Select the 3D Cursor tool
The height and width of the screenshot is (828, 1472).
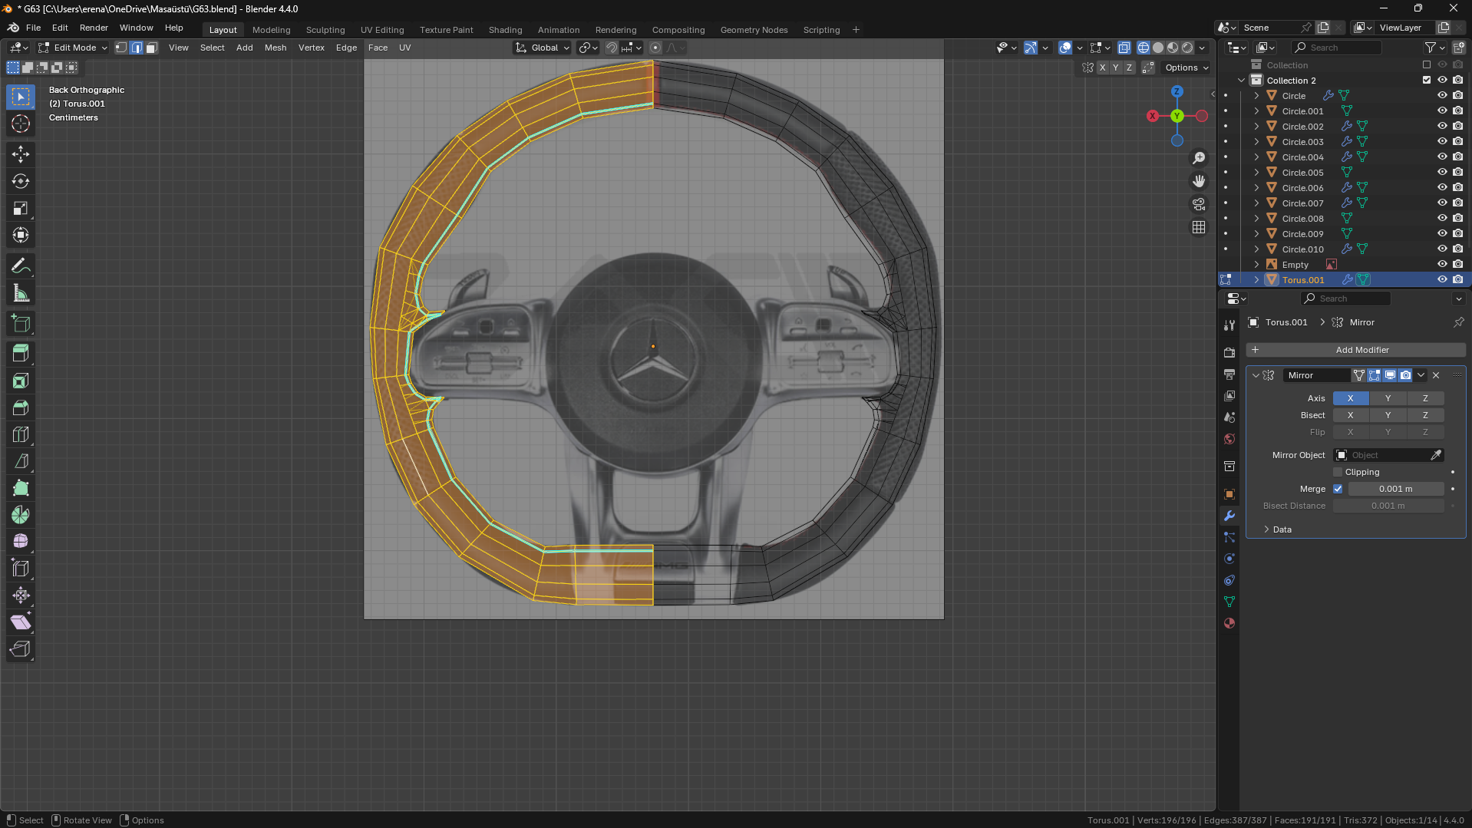click(x=21, y=124)
